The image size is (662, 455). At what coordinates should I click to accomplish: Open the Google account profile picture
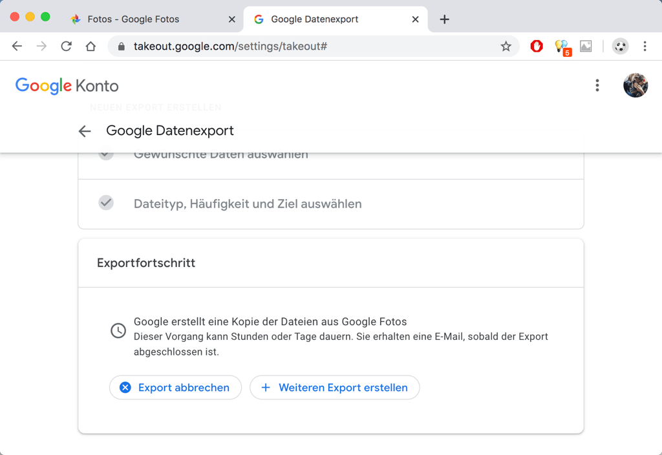(x=635, y=85)
